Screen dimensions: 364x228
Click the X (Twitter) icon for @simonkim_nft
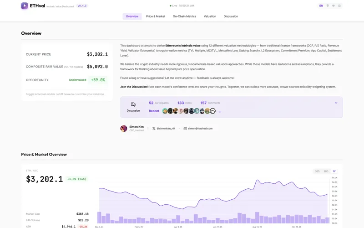[x=154, y=129]
